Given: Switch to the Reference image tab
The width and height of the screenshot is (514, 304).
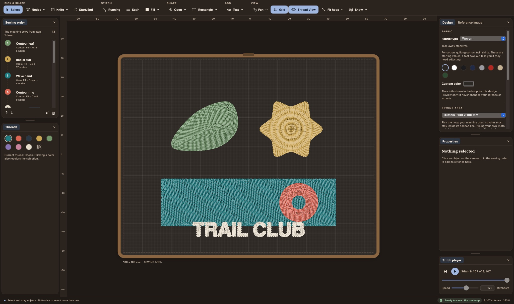Looking at the screenshot, I should pyautogui.click(x=470, y=23).
